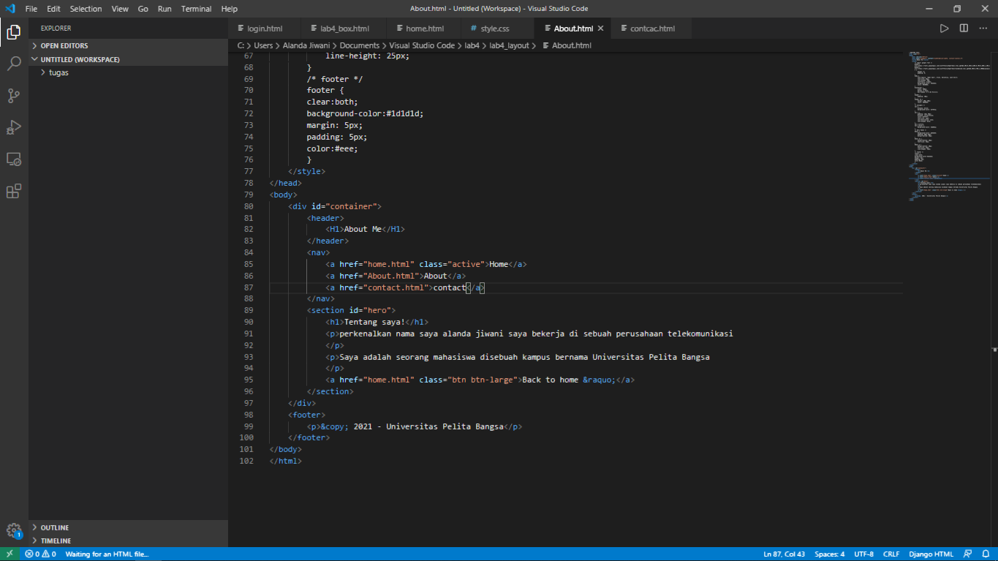Open the File menu
998x561 pixels.
click(x=31, y=9)
